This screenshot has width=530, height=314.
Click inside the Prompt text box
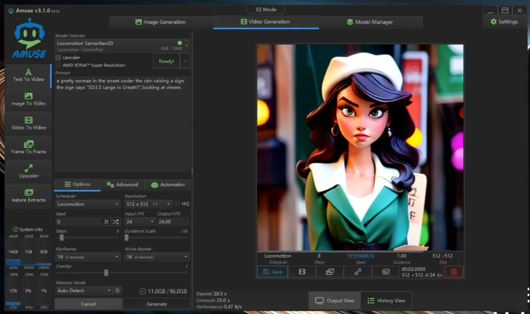tap(122, 123)
